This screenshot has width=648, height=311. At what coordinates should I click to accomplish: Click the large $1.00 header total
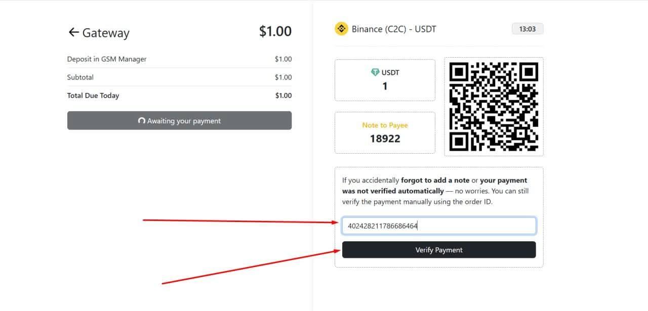[x=275, y=31]
